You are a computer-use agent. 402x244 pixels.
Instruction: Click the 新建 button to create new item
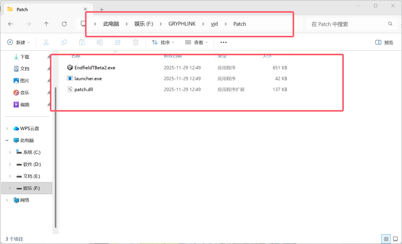coord(18,42)
